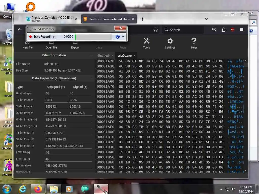Launch Internet Explorer from taskbar
This screenshot has width=259, height=194.
(23, 189)
